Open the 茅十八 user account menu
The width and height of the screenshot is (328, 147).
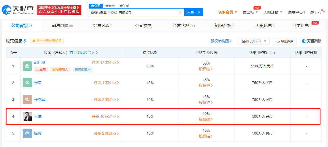pos(317,12)
